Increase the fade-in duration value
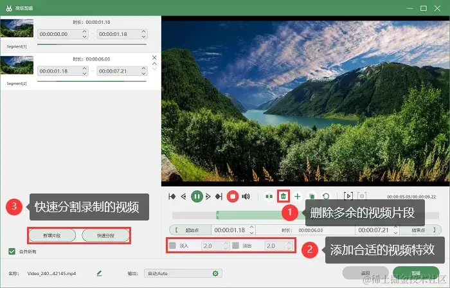Image resolution: width=450 pixels, height=288 pixels. pyautogui.click(x=226, y=243)
